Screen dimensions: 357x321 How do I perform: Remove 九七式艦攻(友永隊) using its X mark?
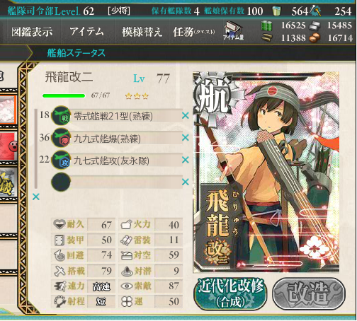coord(186,160)
